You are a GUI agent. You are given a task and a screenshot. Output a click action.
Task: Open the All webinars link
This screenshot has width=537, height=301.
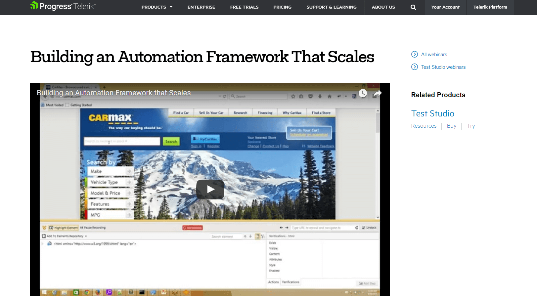click(434, 55)
